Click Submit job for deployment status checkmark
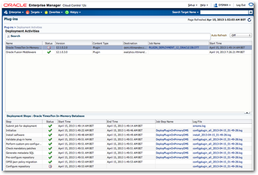Viewport: 258px width, 175px height. point(50,126)
